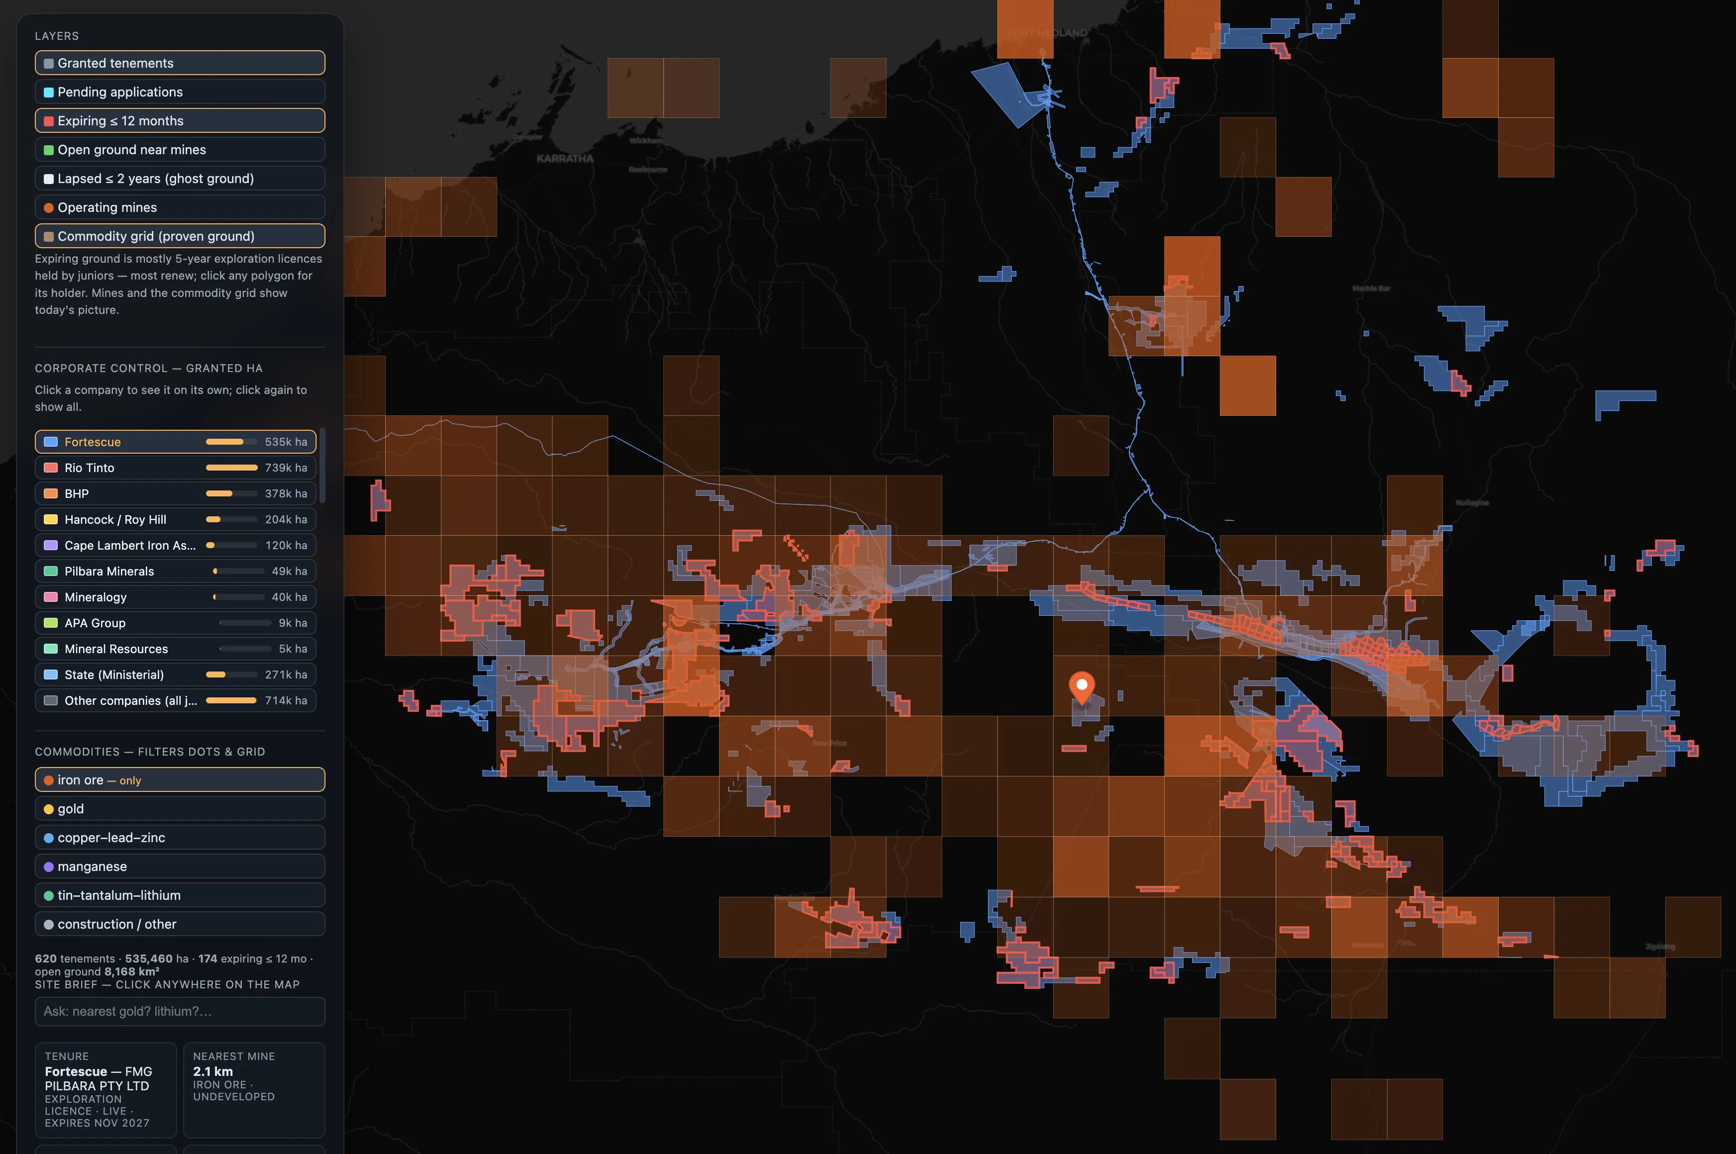This screenshot has height=1154, width=1736.
Task: Click the Fortescue 535k ha bar
Action: (x=232, y=442)
